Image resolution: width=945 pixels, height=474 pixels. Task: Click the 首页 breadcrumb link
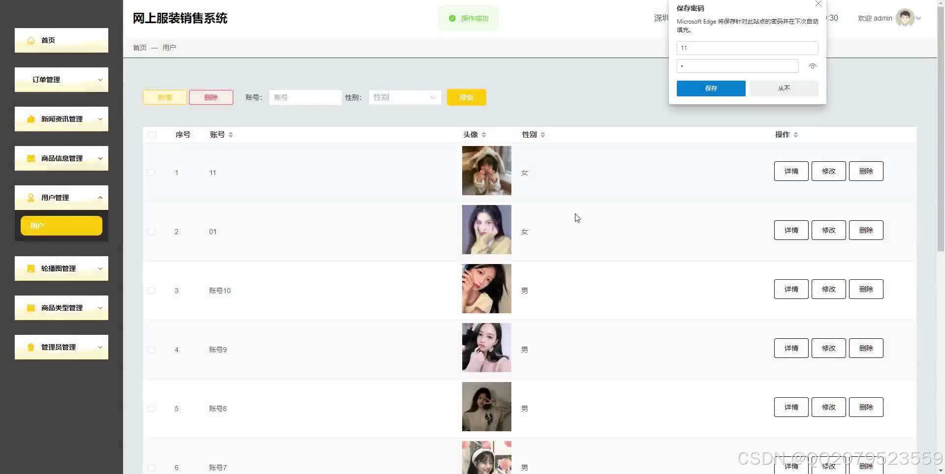coord(140,48)
